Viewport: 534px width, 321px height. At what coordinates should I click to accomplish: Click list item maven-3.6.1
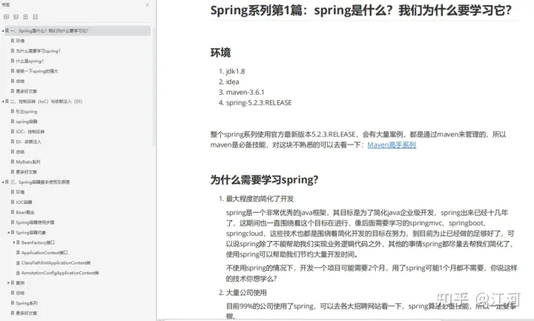click(x=245, y=92)
